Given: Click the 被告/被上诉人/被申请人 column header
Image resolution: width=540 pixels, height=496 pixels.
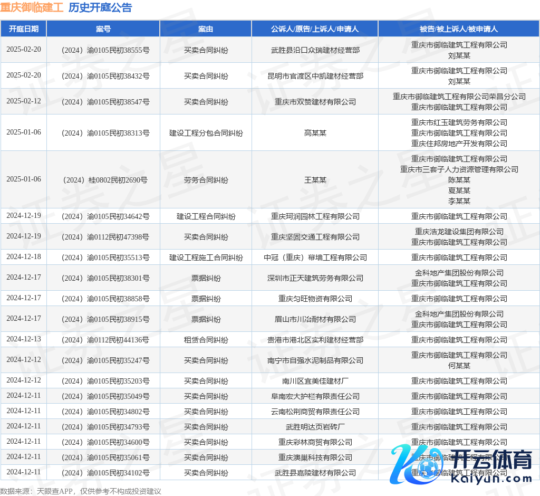Looking at the screenshot, I should click(x=459, y=29).
